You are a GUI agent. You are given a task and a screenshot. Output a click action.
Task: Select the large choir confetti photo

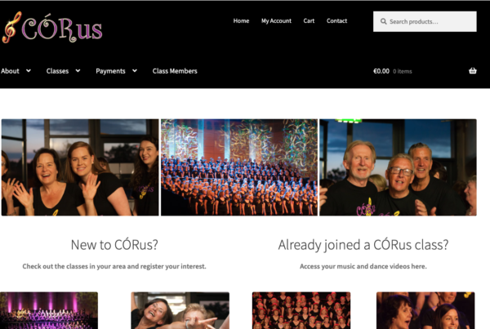[x=239, y=167]
